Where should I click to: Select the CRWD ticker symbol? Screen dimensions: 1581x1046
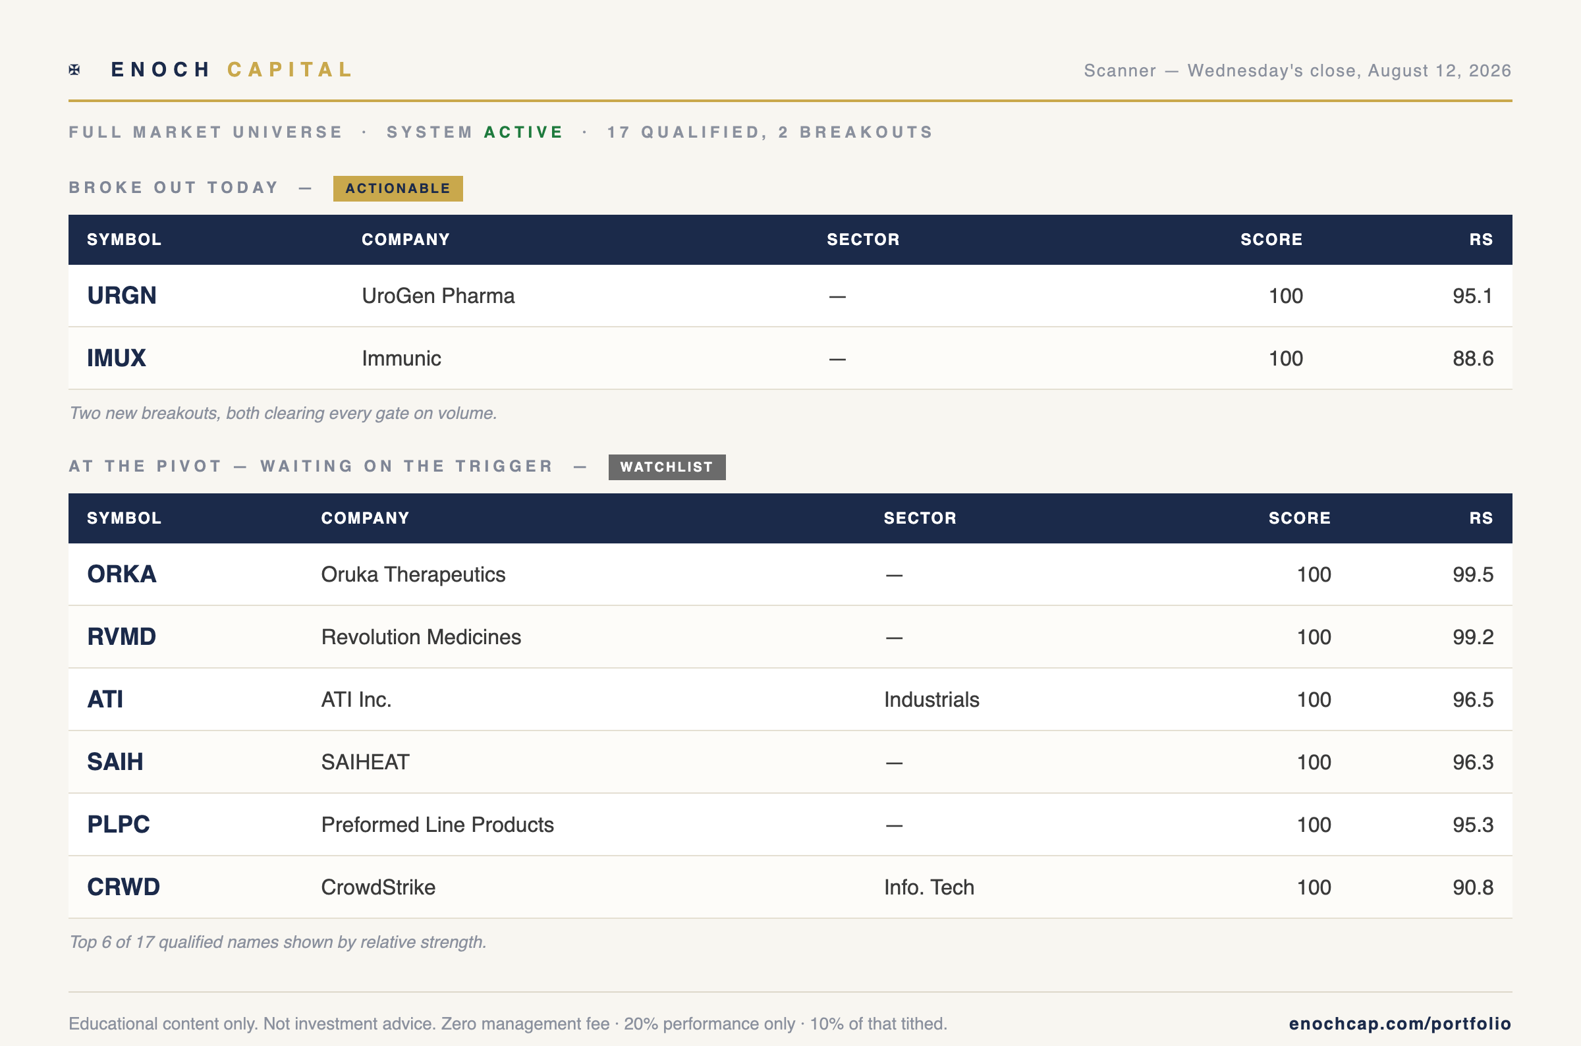pos(124,887)
